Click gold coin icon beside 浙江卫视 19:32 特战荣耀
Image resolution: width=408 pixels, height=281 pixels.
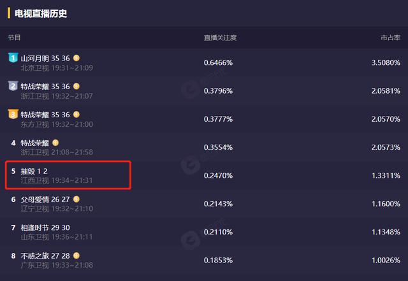[x=76, y=86]
